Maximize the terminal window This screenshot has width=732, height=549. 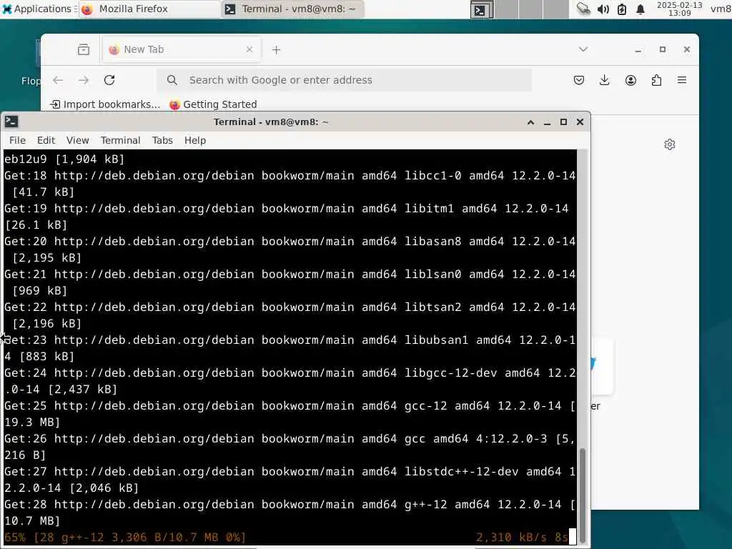563,122
